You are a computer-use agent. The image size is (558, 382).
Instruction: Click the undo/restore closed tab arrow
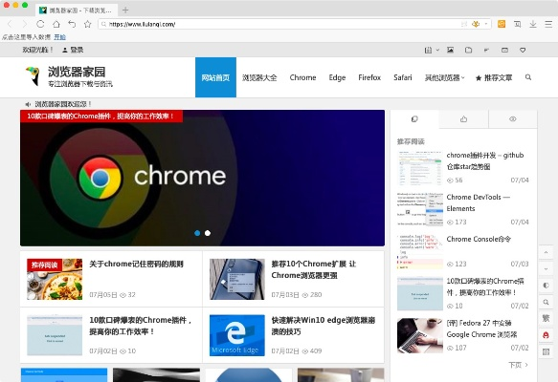point(72,24)
